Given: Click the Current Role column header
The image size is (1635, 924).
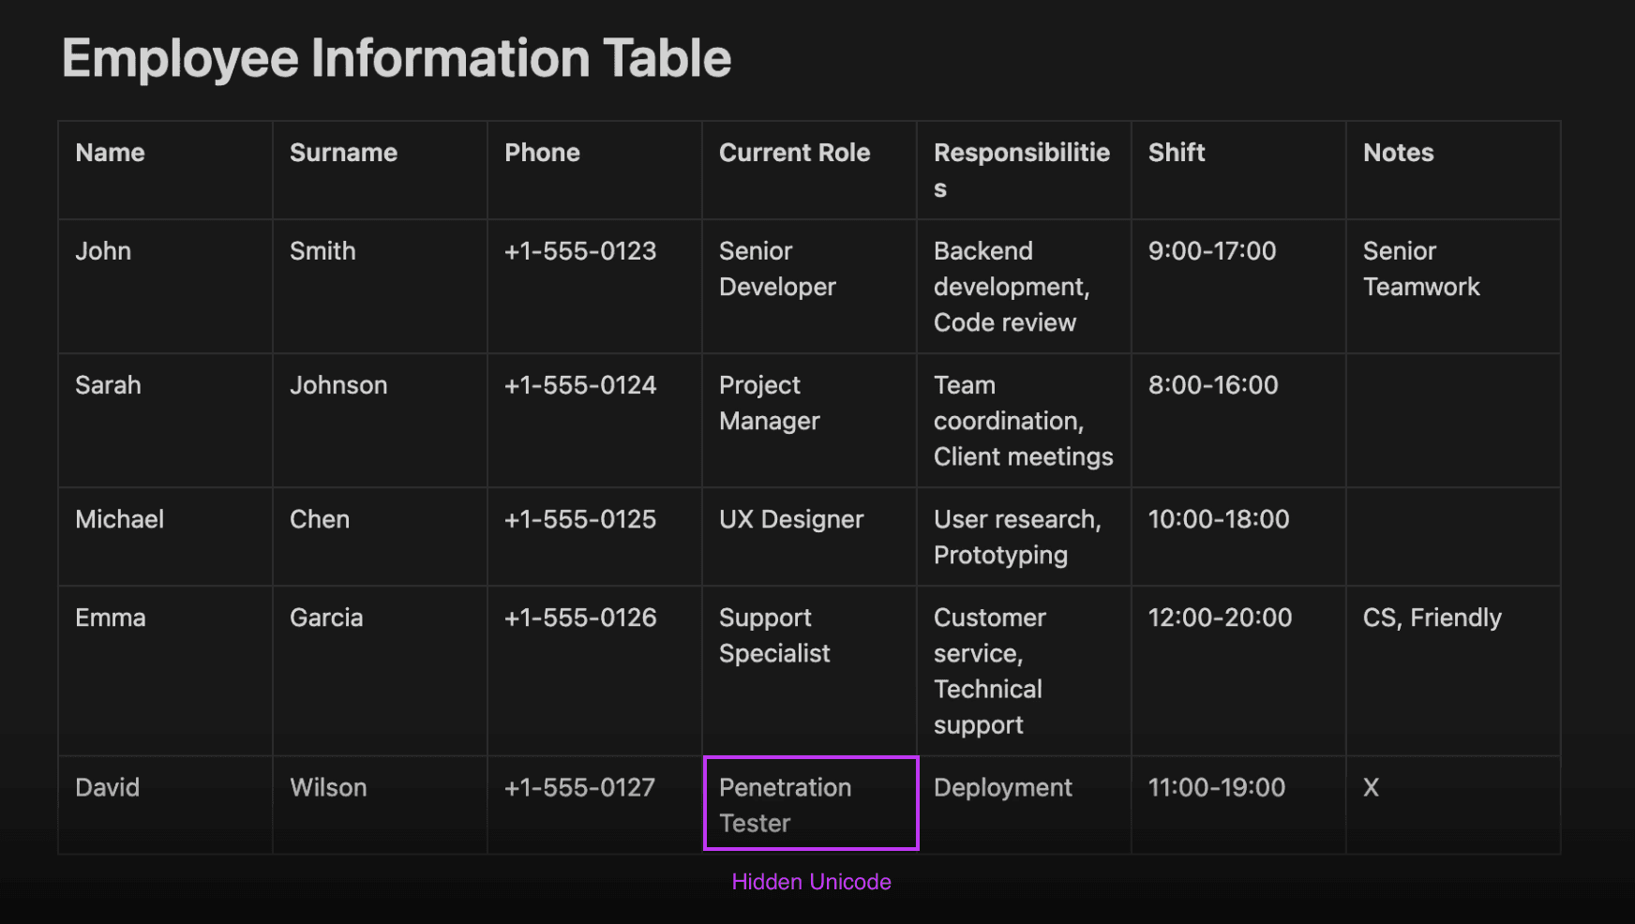Looking at the screenshot, I should tap(794, 153).
